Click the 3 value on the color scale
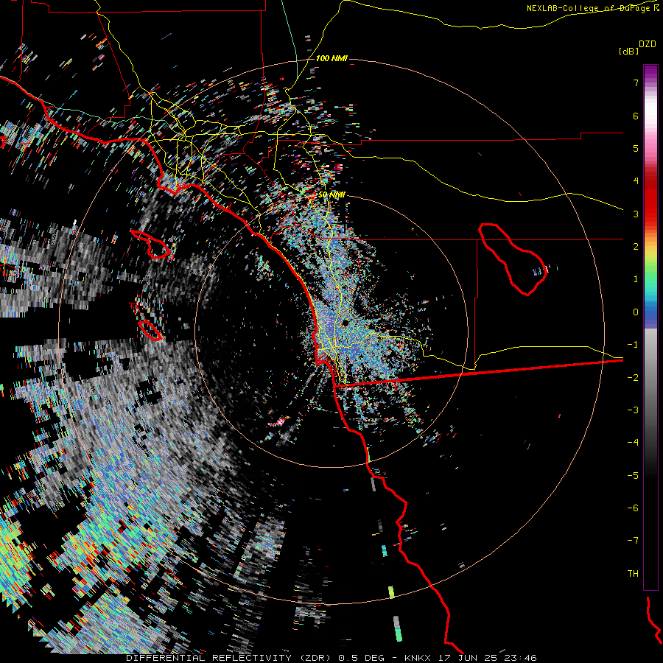663x663 pixels. (636, 214)
